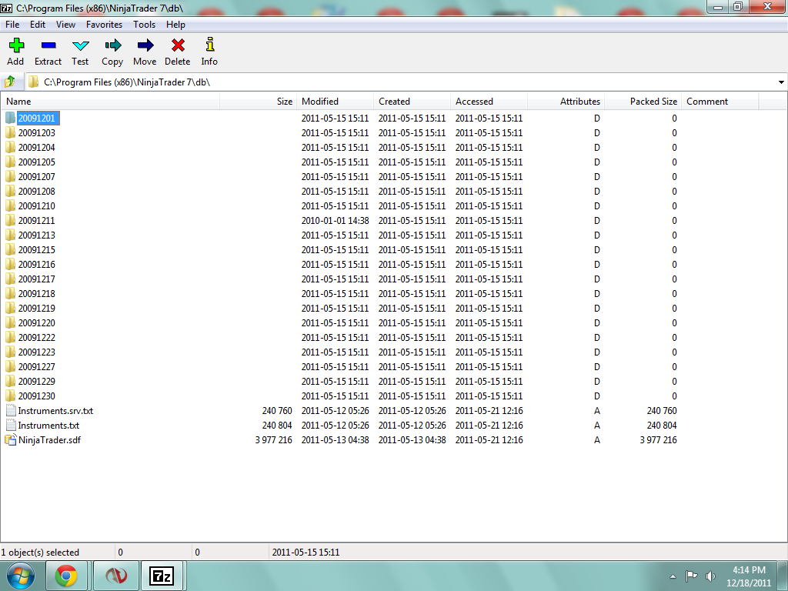Sort by the Size column header
This screenshot has height=591, width=788.
click(x=259, y=101)
